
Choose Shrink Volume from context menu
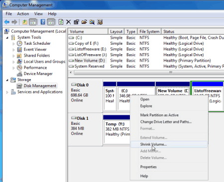click(x=169, y=144)
